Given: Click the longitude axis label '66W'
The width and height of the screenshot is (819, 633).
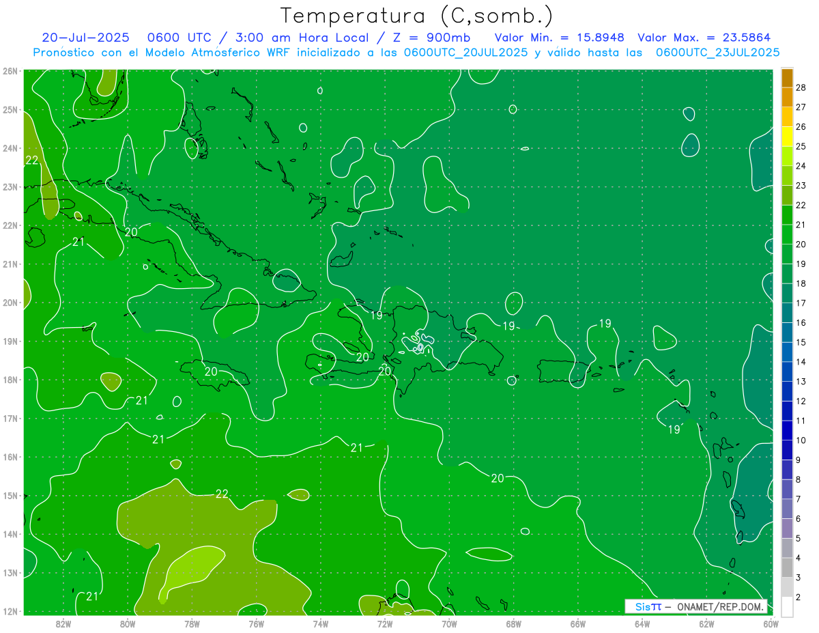Looking at the screenshot, I should tap(578, 623).
